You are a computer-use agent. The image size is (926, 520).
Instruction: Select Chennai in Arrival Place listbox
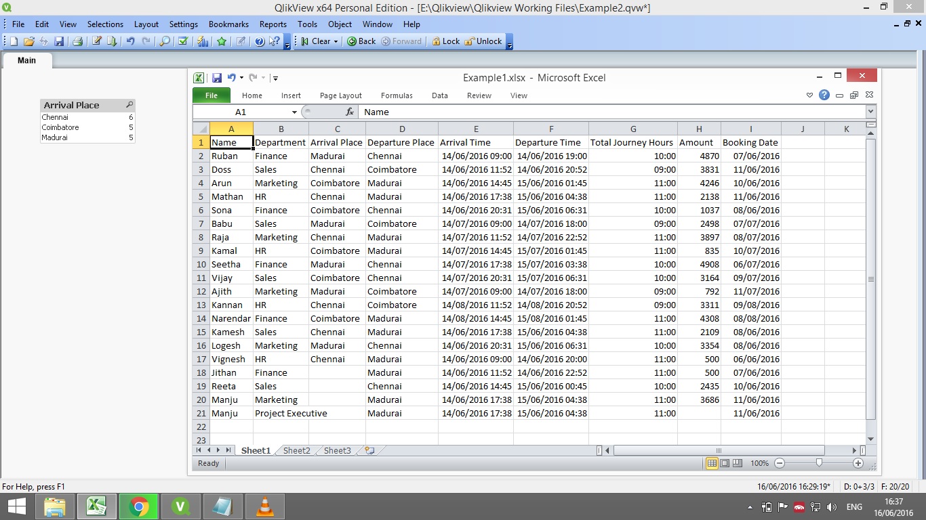(55, 117)
